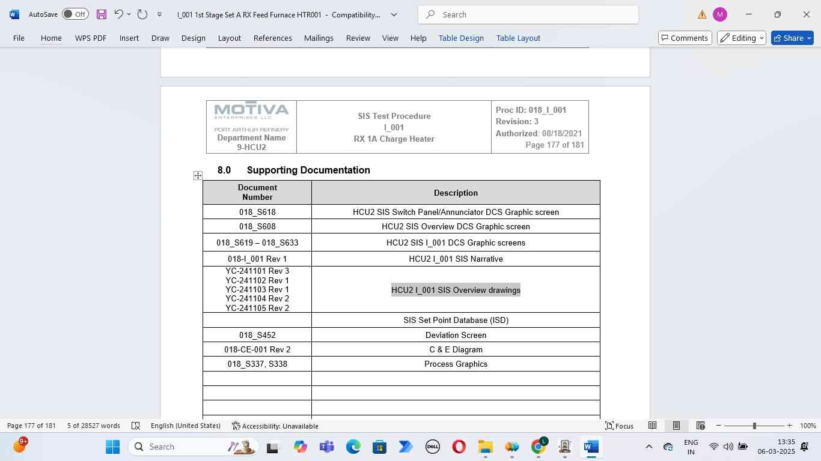
Task: Expand the document title dropdown chevron
Action: pyautogui.click(x=394, y=14)
